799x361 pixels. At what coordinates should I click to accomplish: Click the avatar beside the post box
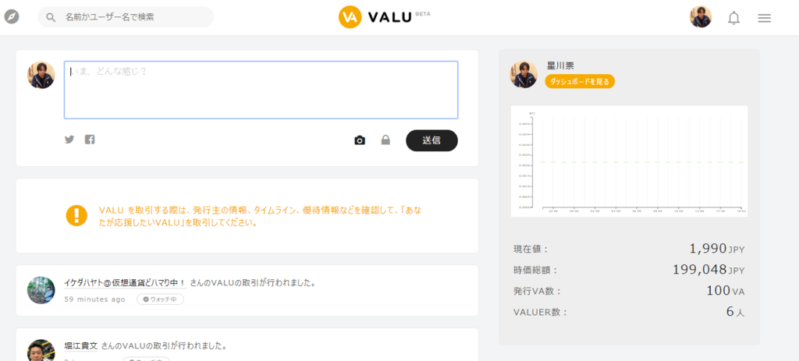(x=41, y=76)
